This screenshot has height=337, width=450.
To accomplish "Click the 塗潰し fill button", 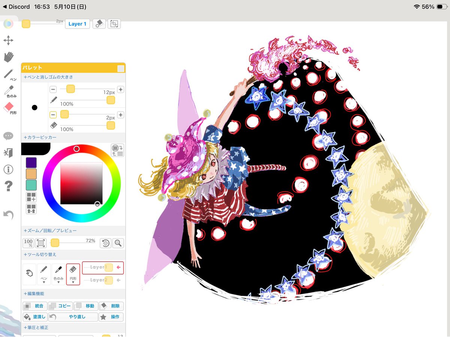I will tap(35, 317).
